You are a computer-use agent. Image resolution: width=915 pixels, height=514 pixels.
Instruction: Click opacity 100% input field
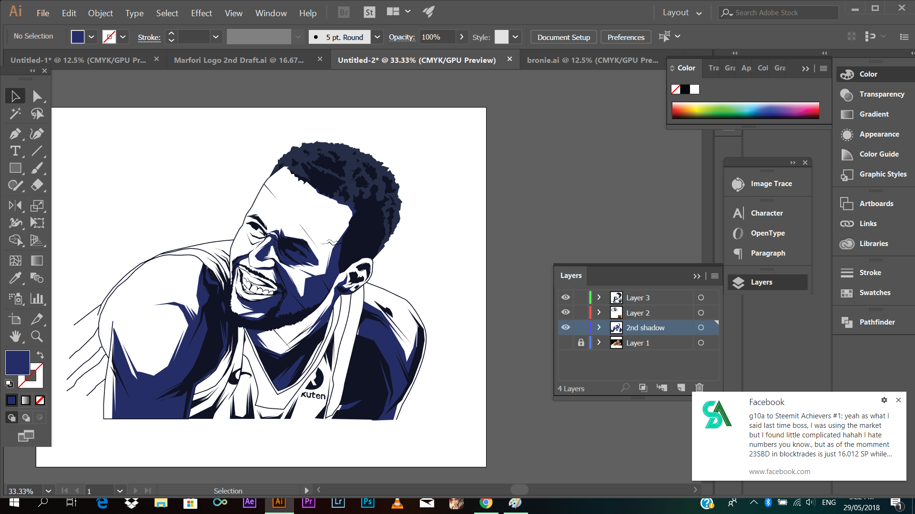coord(437,37)
